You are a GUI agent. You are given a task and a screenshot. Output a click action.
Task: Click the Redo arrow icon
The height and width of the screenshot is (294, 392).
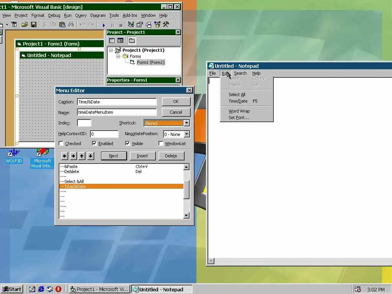91,24
